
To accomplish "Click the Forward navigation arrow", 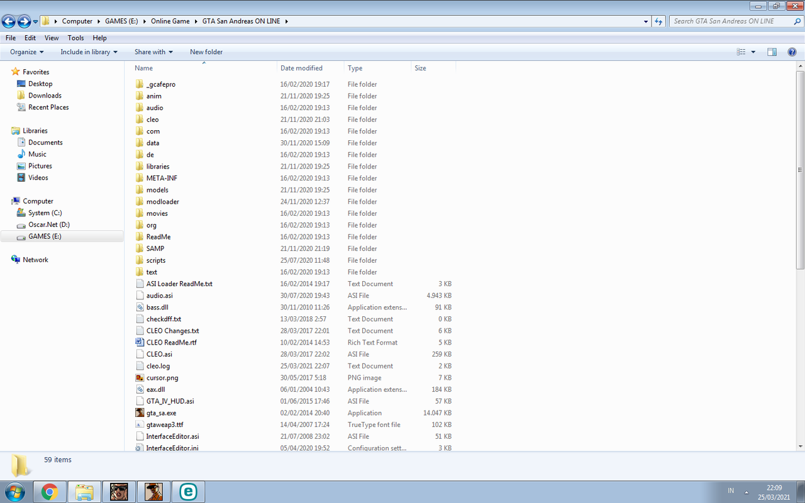I will (24, 21).
